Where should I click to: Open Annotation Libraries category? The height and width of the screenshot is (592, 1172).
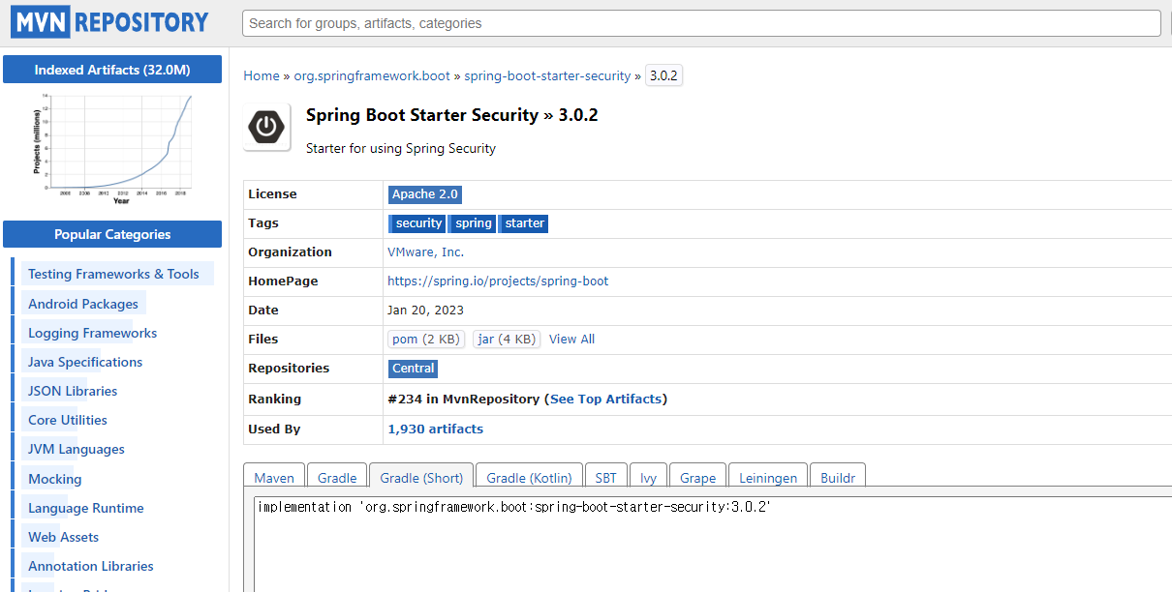[91, 566]
